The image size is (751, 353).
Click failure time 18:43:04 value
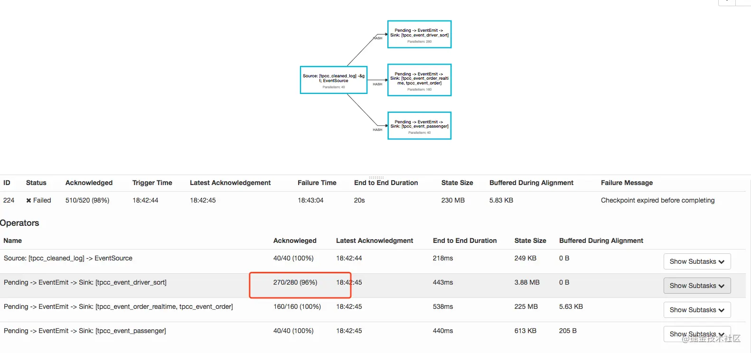(x=310, y=200)
